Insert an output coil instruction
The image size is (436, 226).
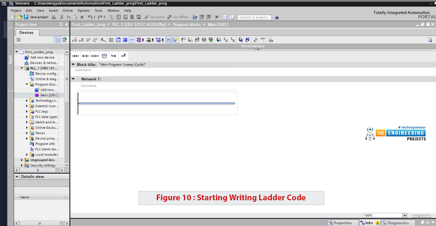tap(95, 56)
